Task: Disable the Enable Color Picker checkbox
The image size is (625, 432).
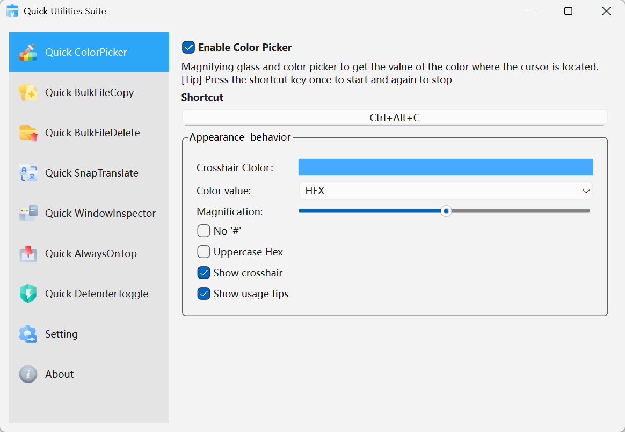Action: pos(188,47)
